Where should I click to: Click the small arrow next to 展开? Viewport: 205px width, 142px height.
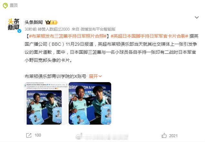coord(100,76)
